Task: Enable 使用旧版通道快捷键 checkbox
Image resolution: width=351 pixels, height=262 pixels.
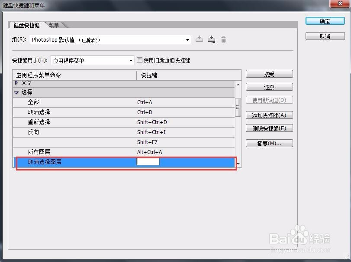Action: tap(140, 60)
